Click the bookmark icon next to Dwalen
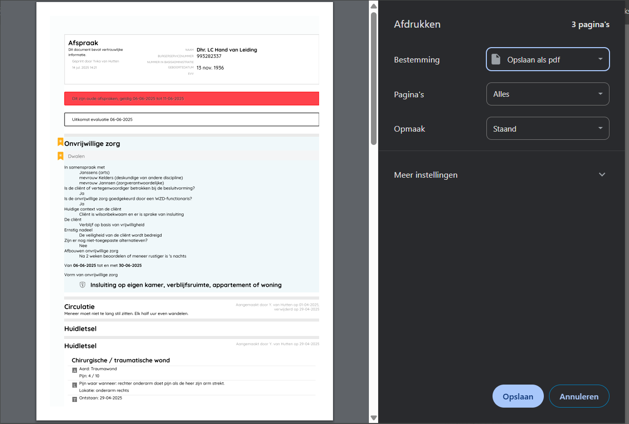 [61, 156]
